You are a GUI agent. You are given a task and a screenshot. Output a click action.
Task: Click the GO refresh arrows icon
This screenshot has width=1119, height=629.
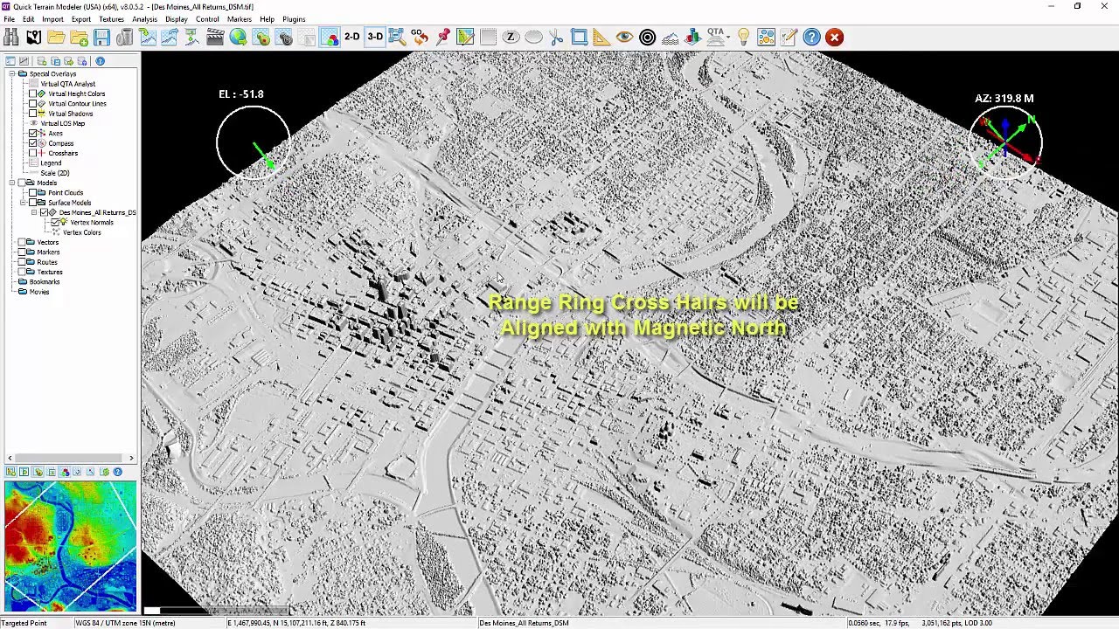[420, 37]
